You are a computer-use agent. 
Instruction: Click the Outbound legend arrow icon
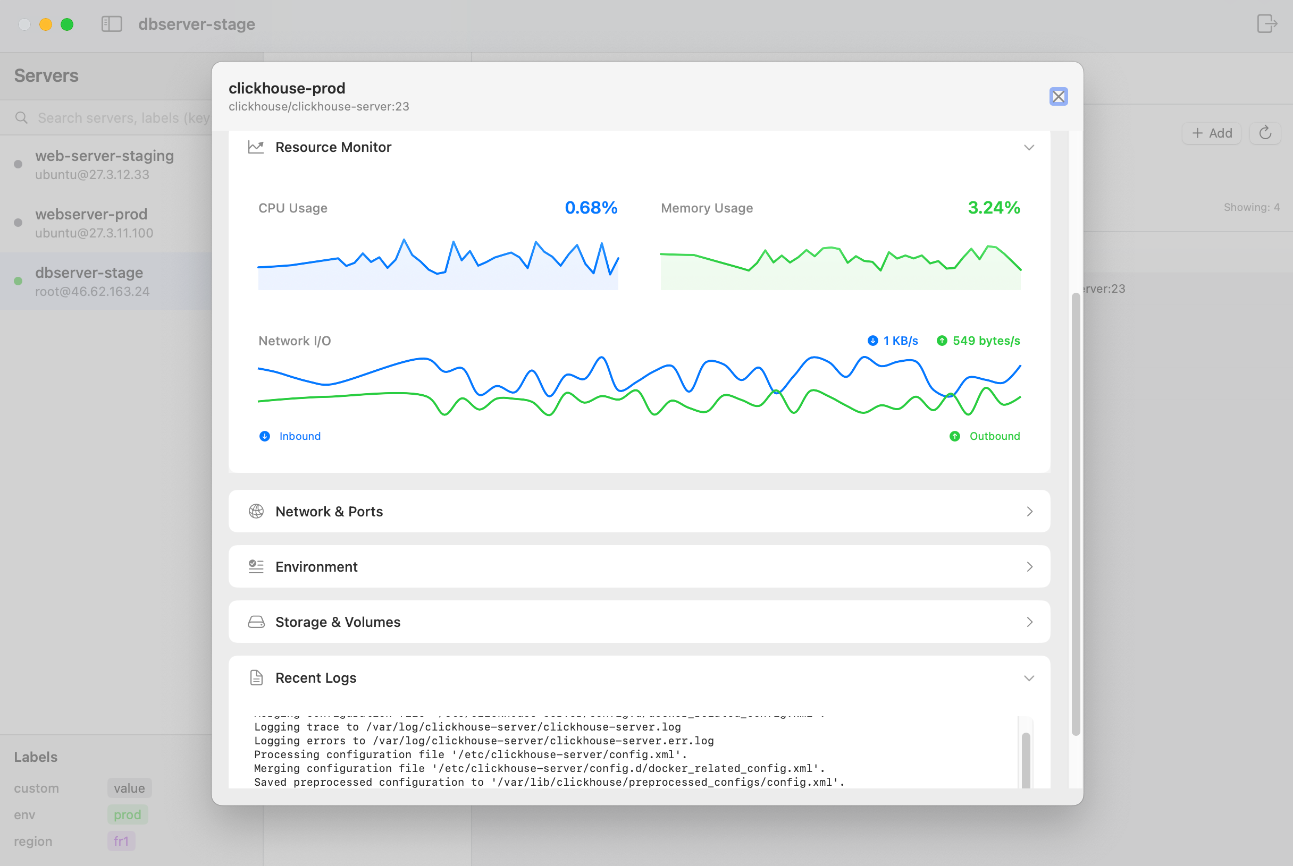pos(954,436)
